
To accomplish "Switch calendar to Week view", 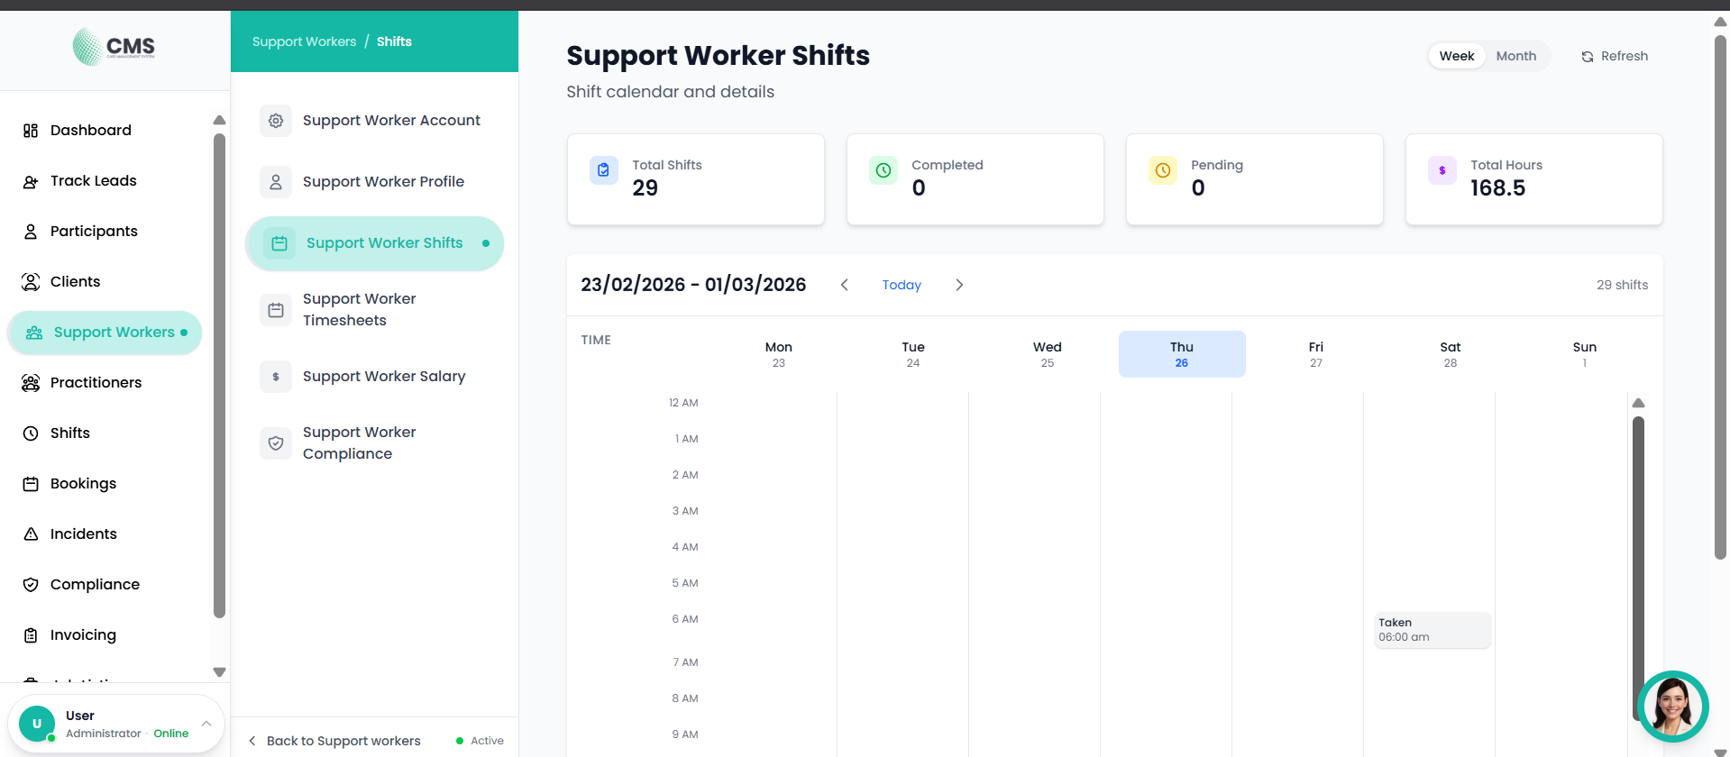I will [x=1457, y=56].
